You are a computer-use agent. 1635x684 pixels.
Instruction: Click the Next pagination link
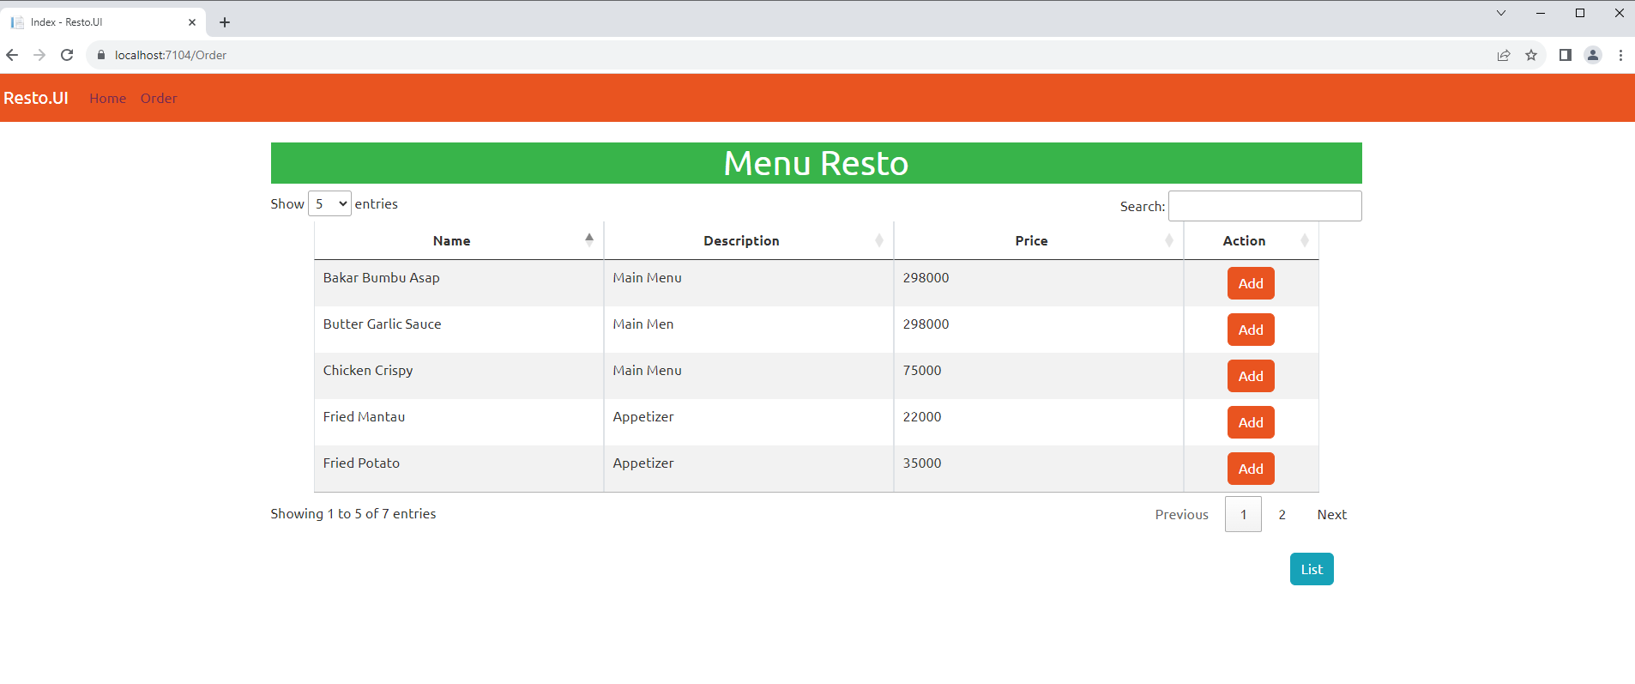[1332, 514]
